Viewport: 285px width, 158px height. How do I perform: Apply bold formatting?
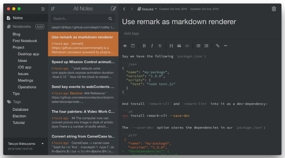pyautogui.click(x=144, y=46)
